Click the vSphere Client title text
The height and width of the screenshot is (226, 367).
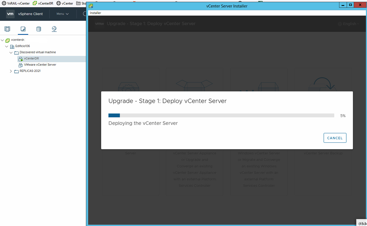coord(30,14)
